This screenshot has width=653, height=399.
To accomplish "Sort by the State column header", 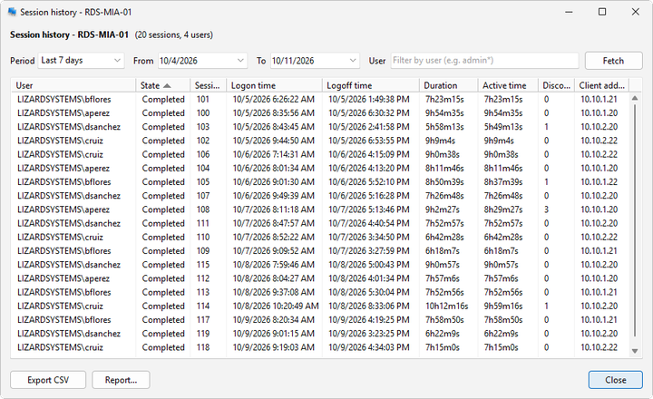I will pos(163,85).
